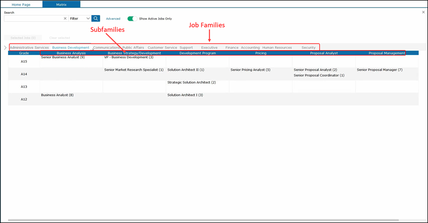Image resolution: width=428 pixels, height=223 pixels.
Task: Open Strategic Solution Architect (2) entry
Action: pyautogui.click(x=191, y=83)
